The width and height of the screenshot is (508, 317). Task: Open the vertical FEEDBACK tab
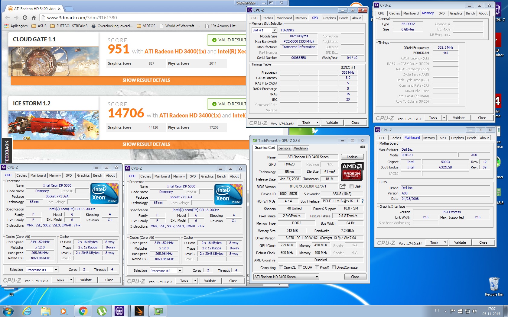coord(7,151)
